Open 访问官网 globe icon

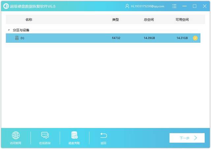(16, 135)
